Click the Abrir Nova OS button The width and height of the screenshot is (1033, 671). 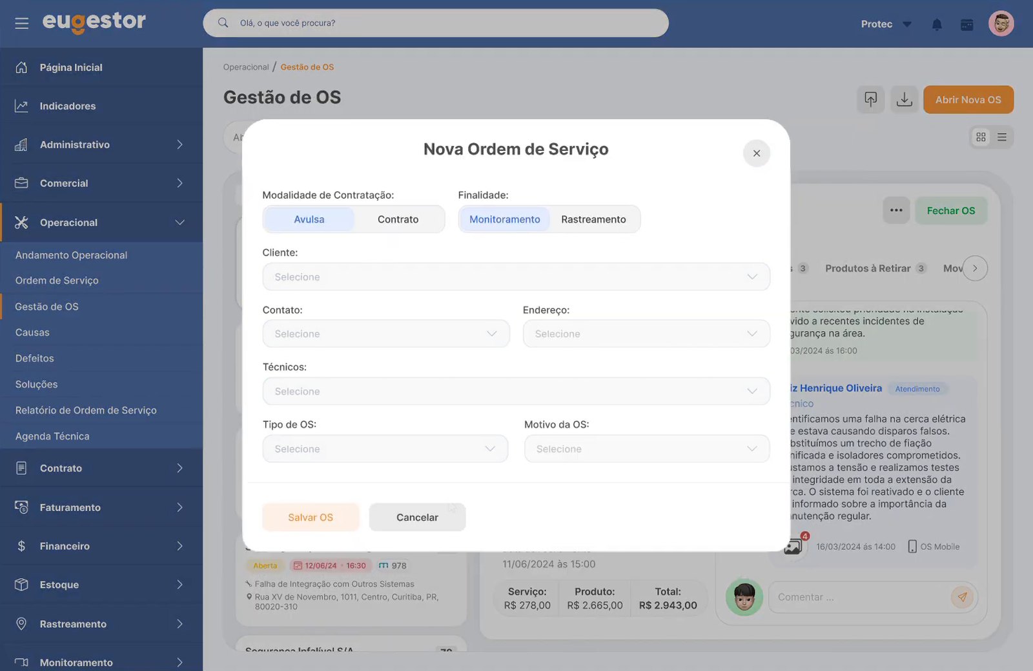pyautogui.click(x=968, y=99)
